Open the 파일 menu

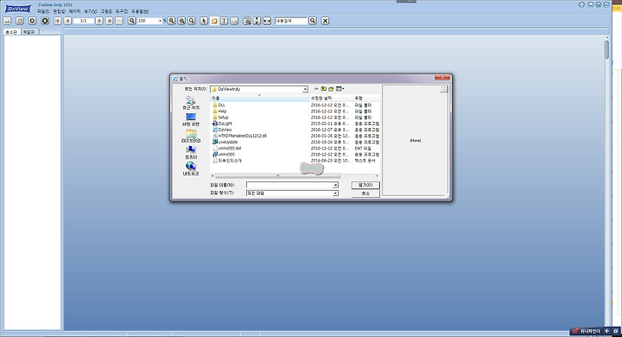tap(43, 11)
